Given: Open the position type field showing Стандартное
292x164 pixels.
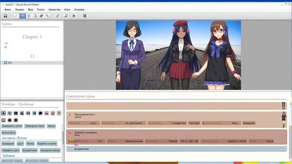Looking at the screenshot, I should point(167,123).
